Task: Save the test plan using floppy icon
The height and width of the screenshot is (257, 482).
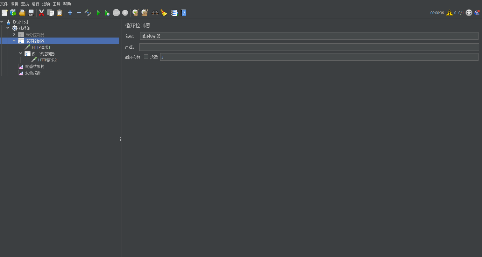Action: [31, 13]
